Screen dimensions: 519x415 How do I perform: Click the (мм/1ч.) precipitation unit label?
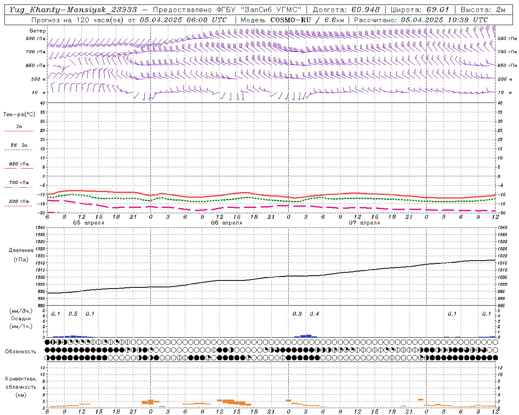(x=20, y=326)
